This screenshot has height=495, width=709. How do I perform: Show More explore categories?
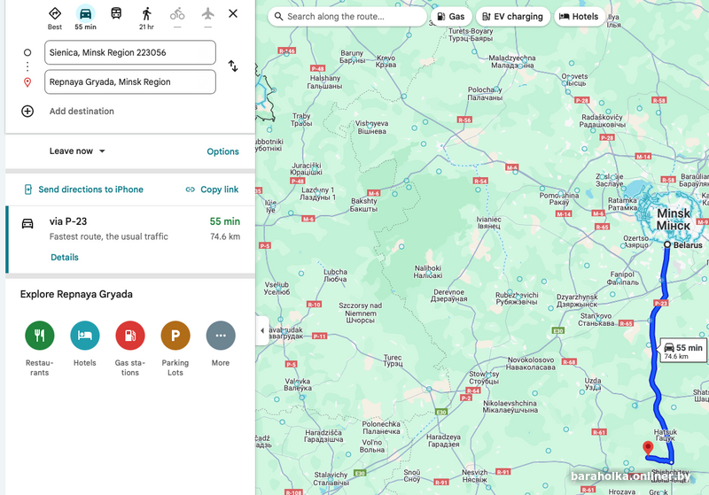[221, 336]
